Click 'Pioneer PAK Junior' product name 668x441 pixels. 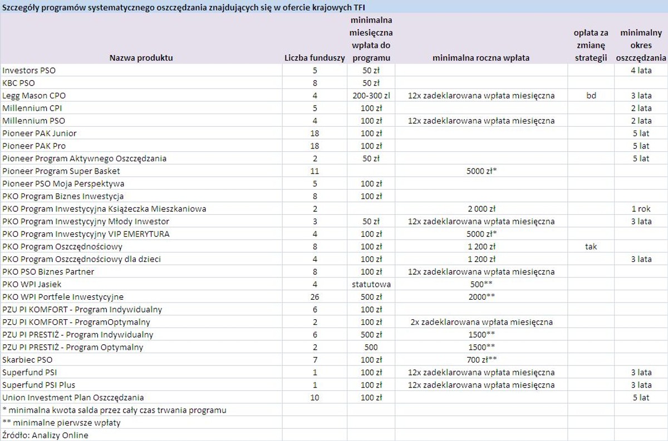40,133
